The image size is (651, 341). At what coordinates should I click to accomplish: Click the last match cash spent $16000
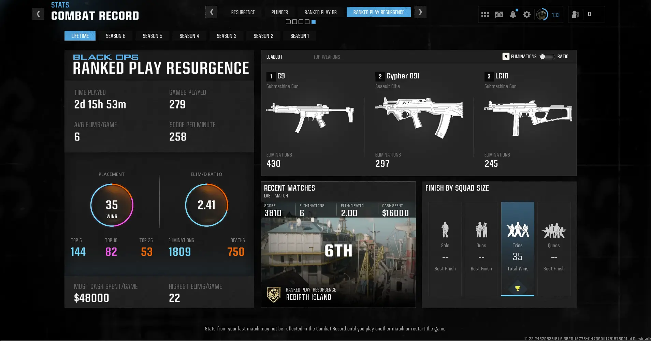point(395,213)
